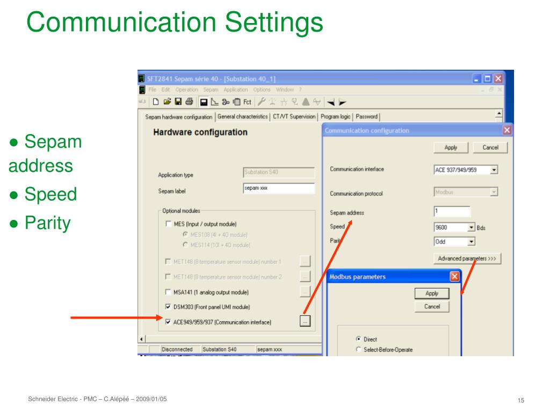Screen dimensions: 550x412
Task: Click the ellipsis button beside ACE949/959/937
Action: coord(305,321)
